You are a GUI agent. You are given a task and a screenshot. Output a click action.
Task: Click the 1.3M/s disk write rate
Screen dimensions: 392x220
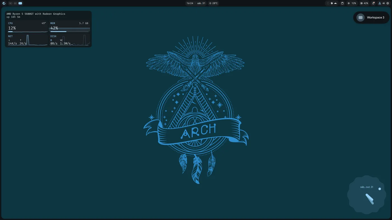click(65, 44)
